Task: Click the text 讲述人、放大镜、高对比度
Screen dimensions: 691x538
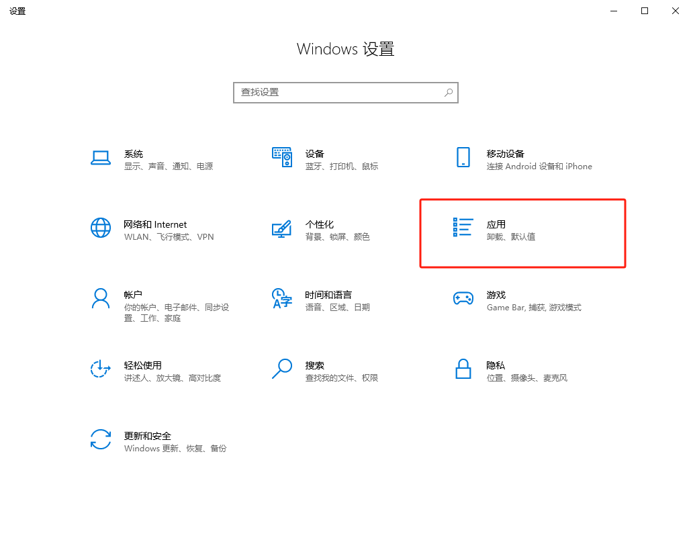Action: pos(173,377)
